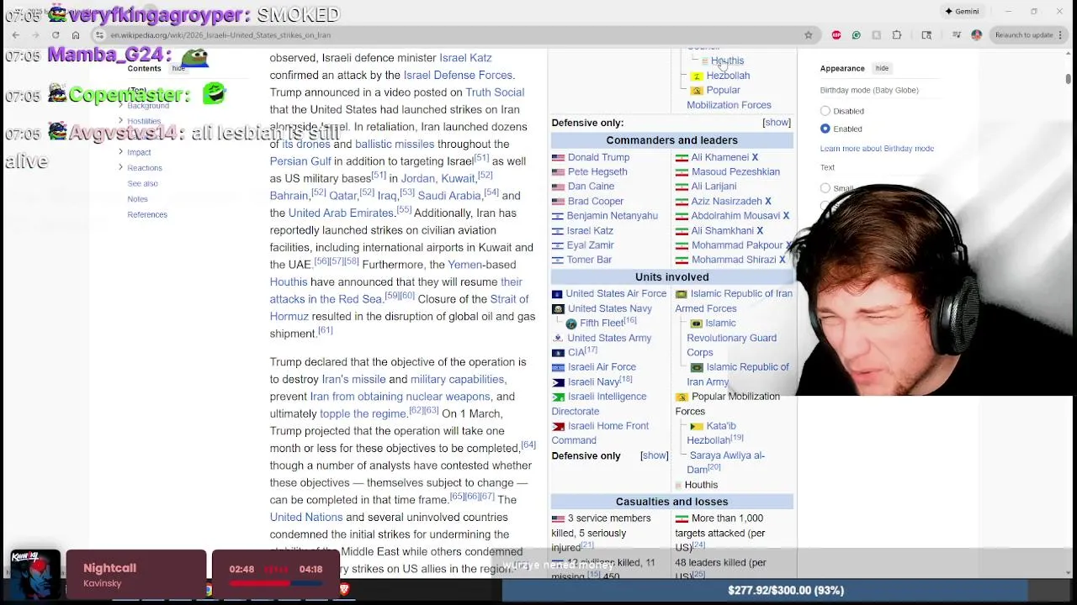
Task: Select Disabled for Birthday mode
Action: pos(825,111)
